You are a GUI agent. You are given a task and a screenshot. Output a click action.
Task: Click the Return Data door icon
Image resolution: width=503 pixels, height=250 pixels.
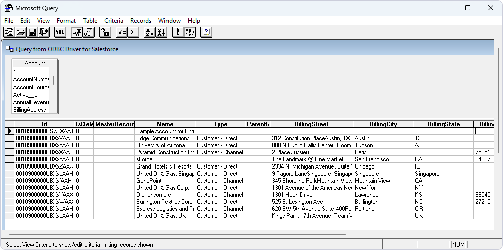pyautogui.click(x=44, y=32)
